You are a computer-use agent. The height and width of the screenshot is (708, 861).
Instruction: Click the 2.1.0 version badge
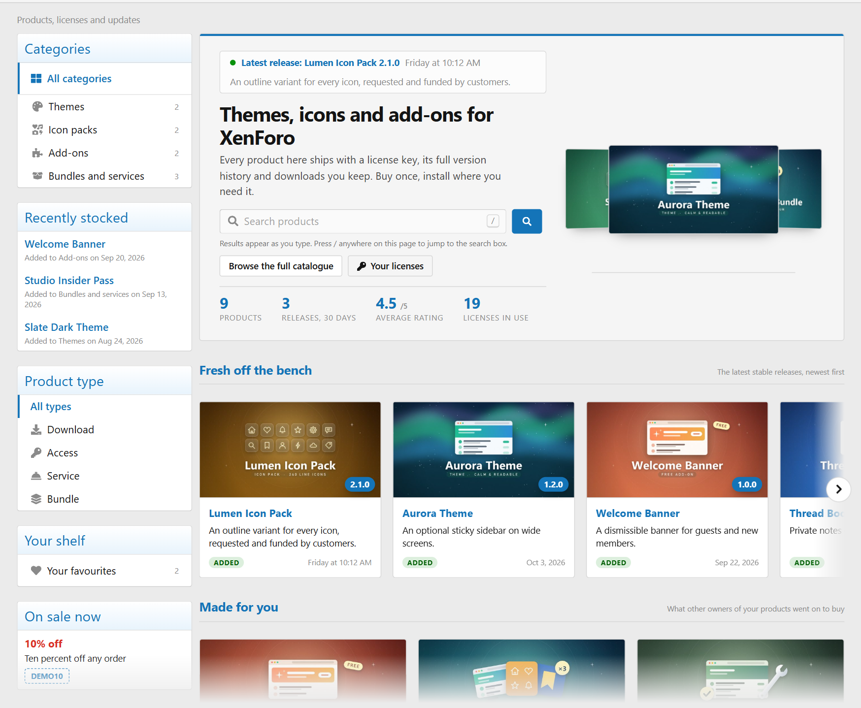(x=360, y=484)
